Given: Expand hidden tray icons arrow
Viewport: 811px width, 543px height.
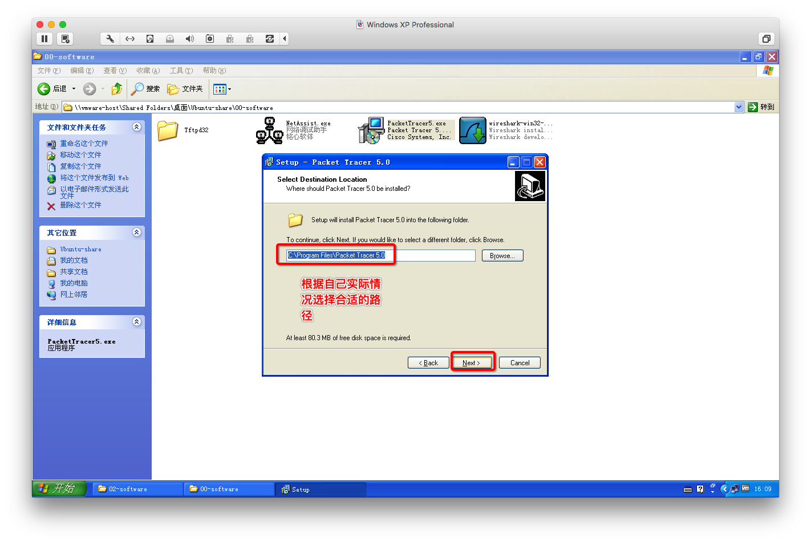Looking at the screenshot, I should 724,489.
